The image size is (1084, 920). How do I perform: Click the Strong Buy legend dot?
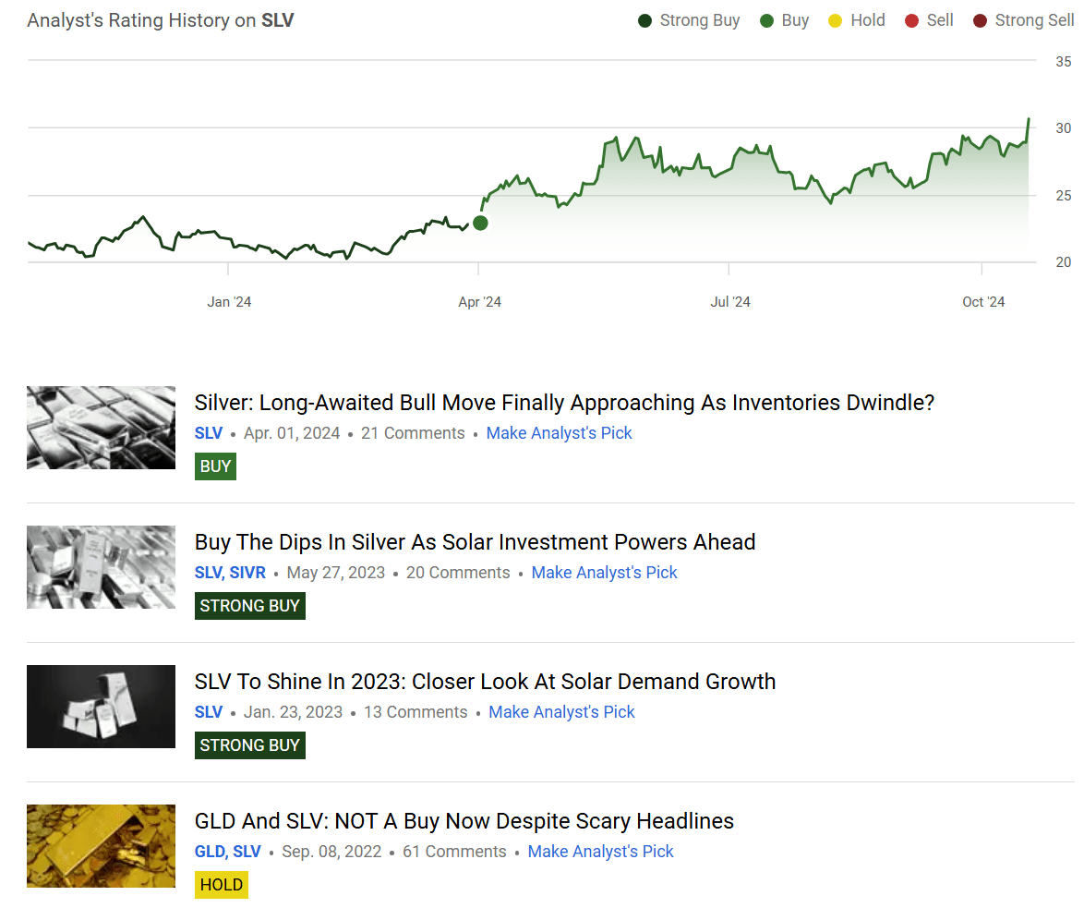pyautogui.click(x=644, y=20)
